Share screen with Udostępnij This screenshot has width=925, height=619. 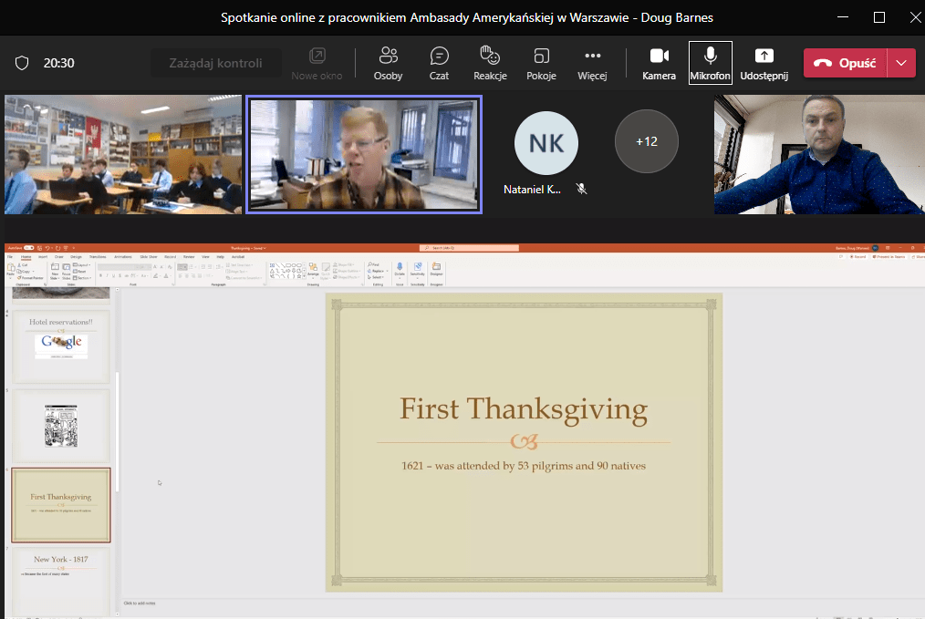[x=764, y=63]
